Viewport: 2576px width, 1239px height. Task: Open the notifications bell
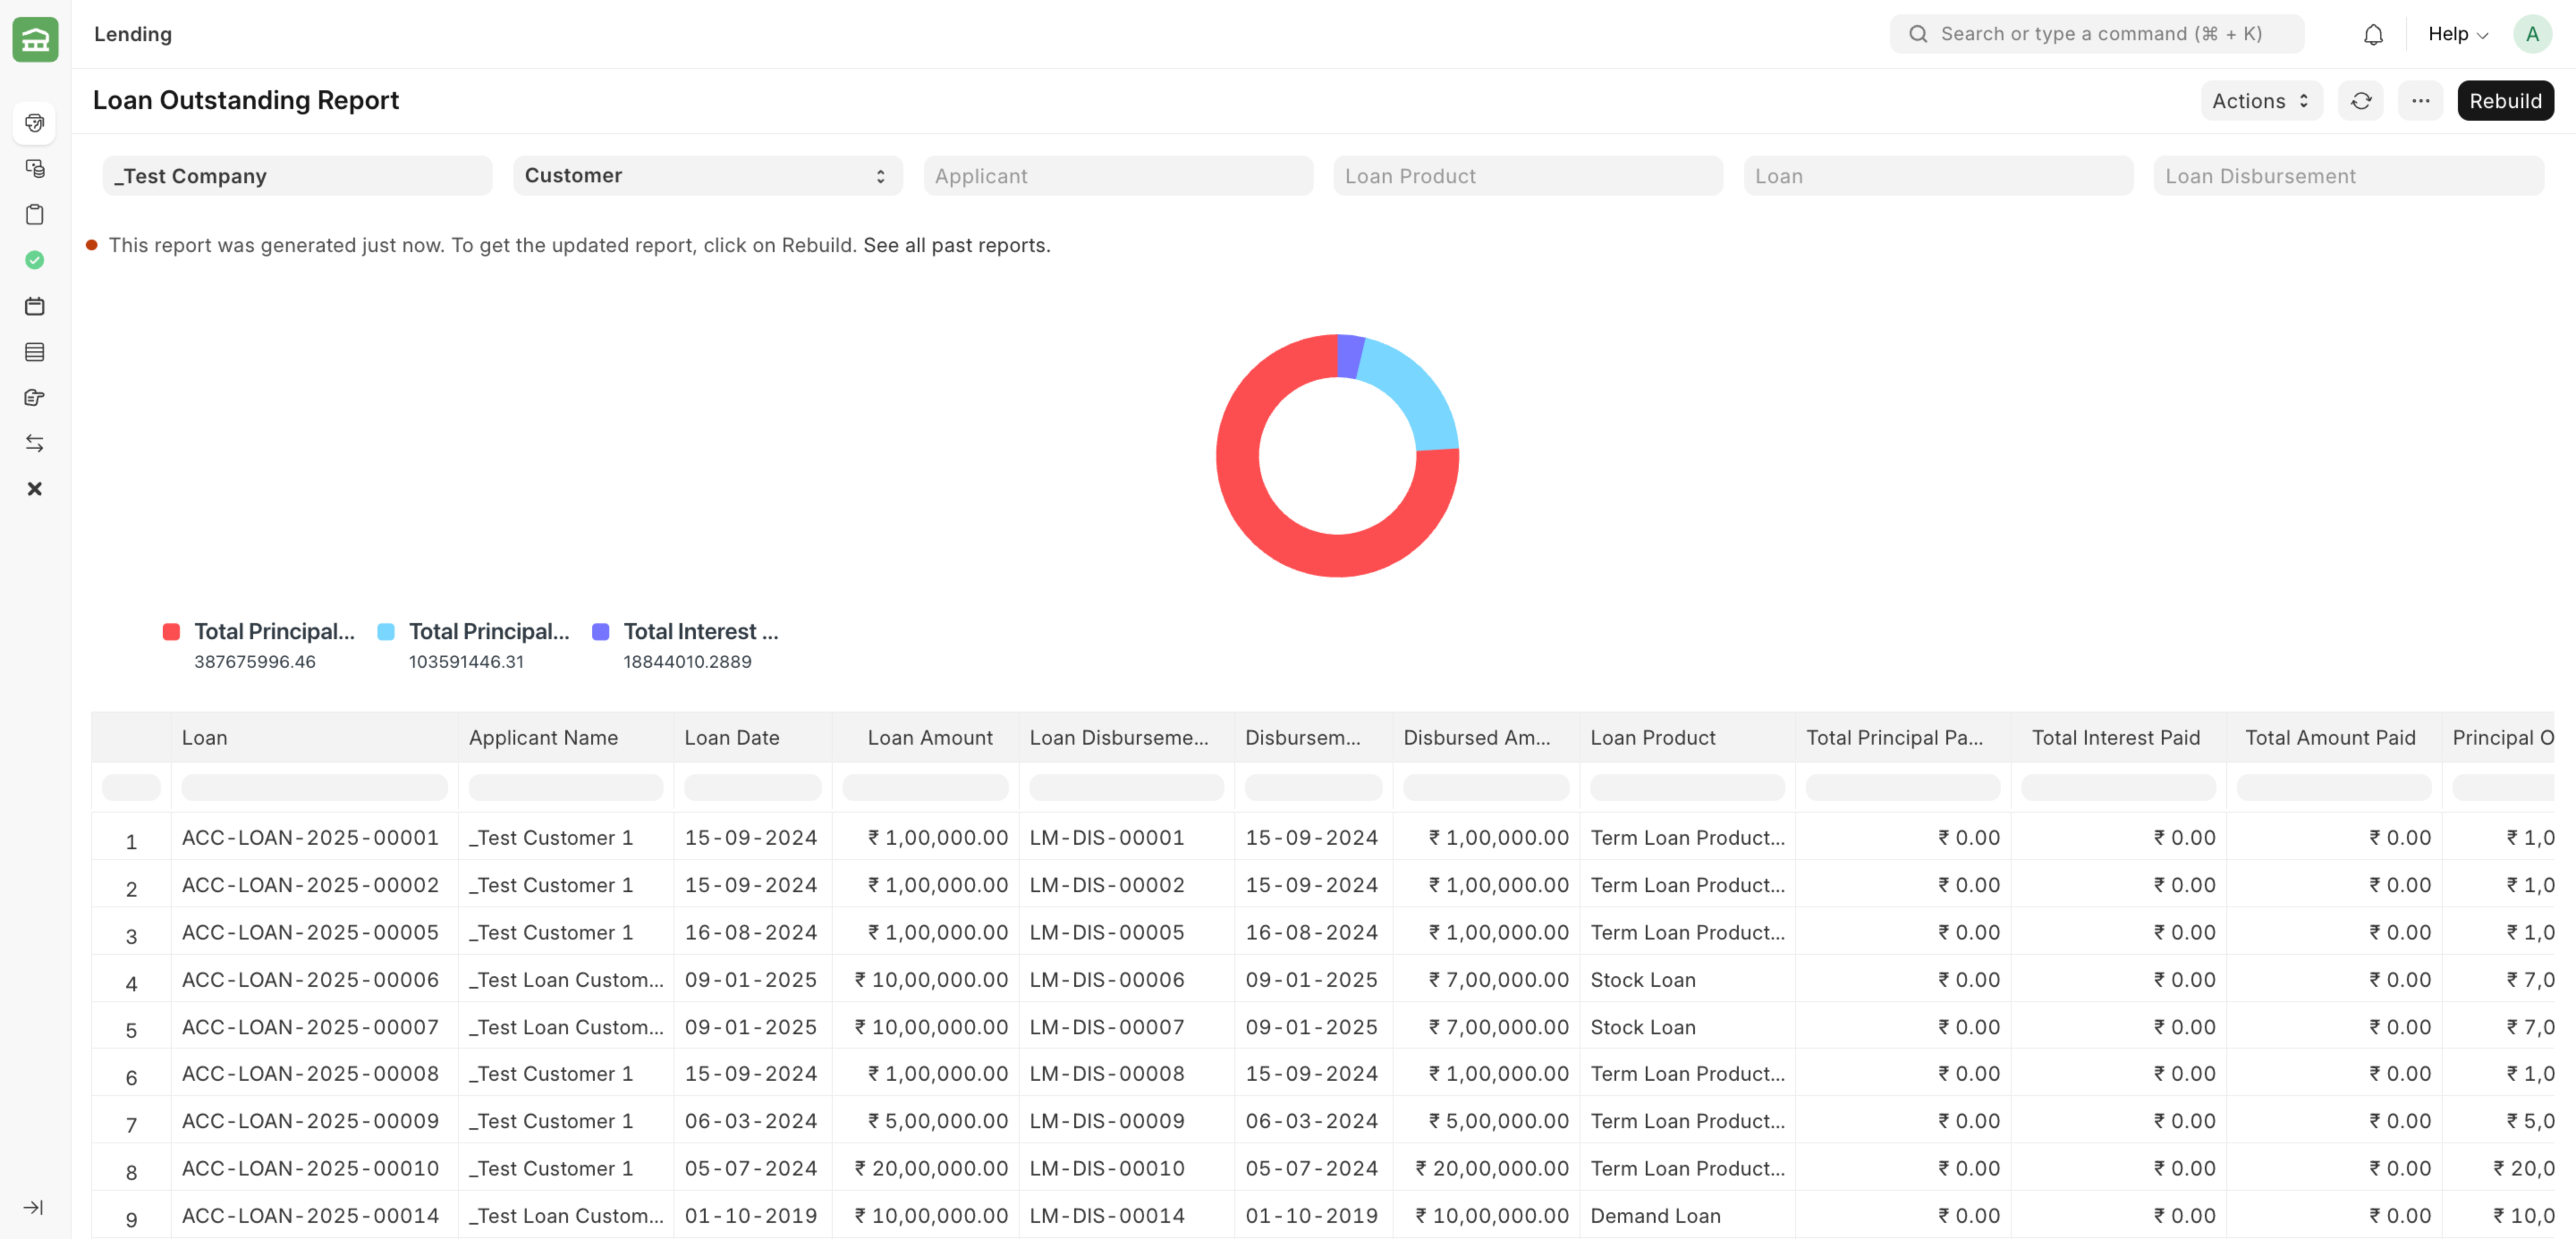(x=2373, y=34)
